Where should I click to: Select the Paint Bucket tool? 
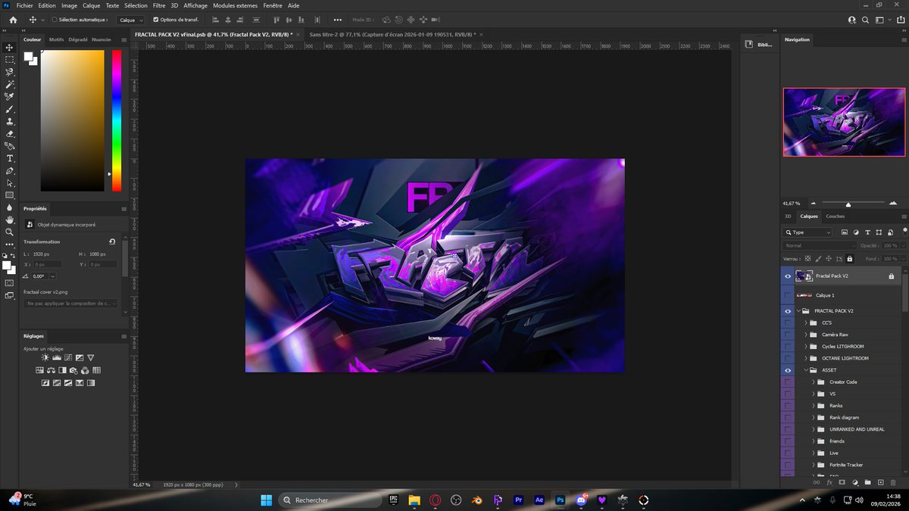tap(10, 145)
